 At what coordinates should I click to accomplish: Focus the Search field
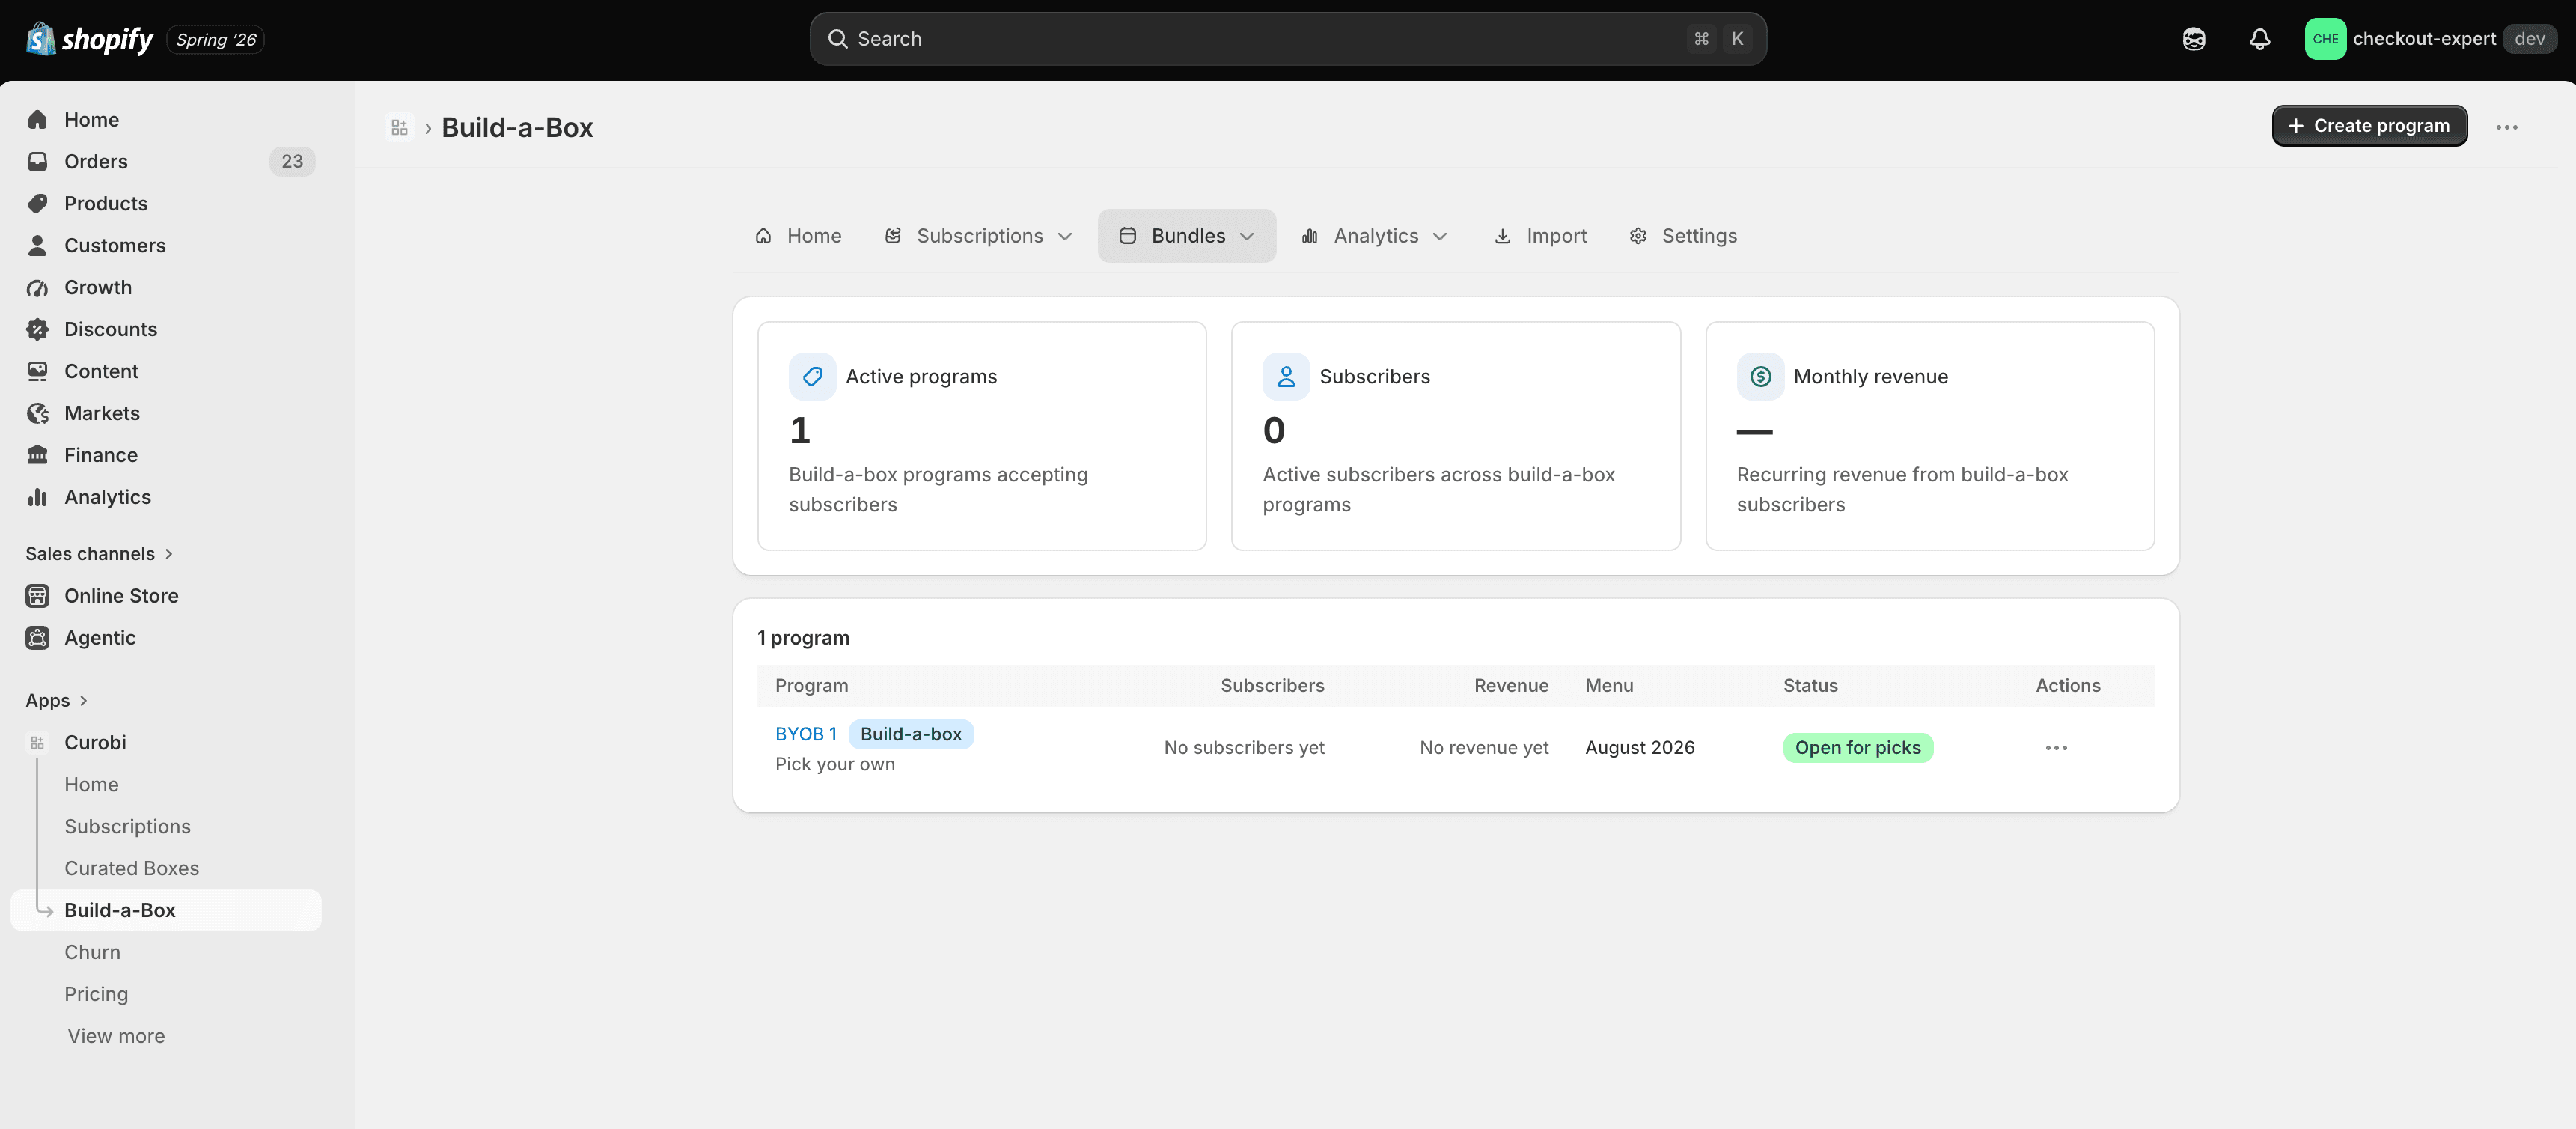pyautogui.click(x=1287, y=39)
